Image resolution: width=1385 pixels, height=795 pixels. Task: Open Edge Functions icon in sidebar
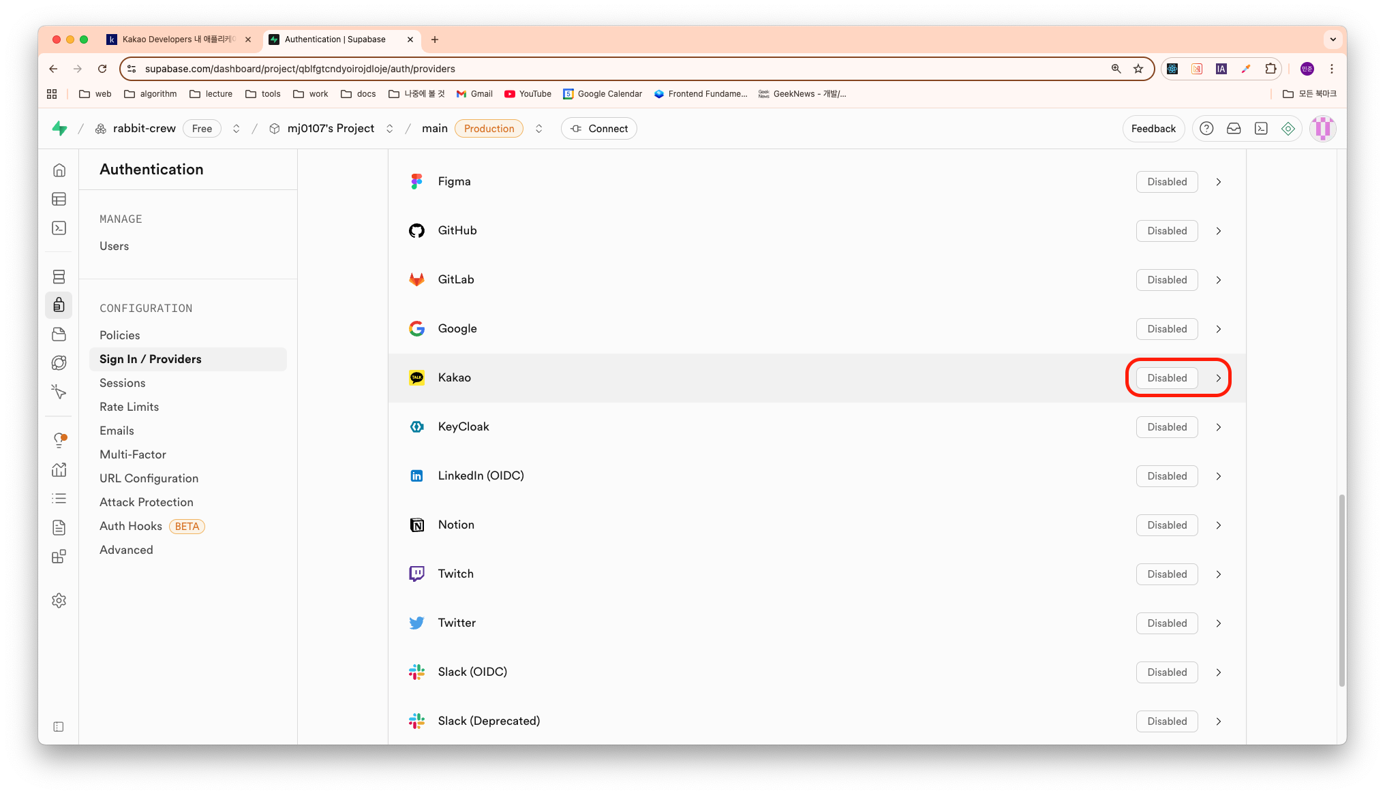point(59,362)
